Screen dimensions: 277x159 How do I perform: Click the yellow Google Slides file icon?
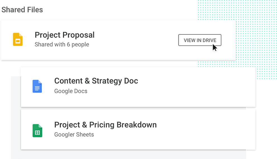(x=18, y=39)
